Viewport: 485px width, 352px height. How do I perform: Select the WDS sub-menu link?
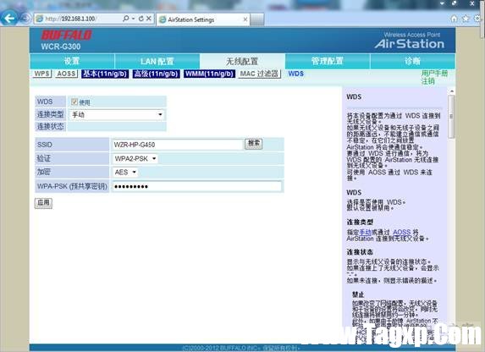[x=296, y=74]
